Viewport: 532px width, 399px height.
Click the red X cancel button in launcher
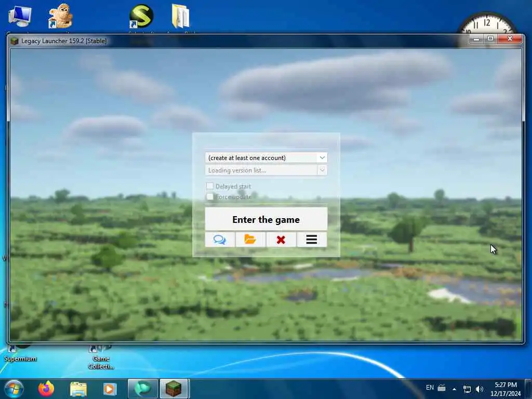(281, 240)
